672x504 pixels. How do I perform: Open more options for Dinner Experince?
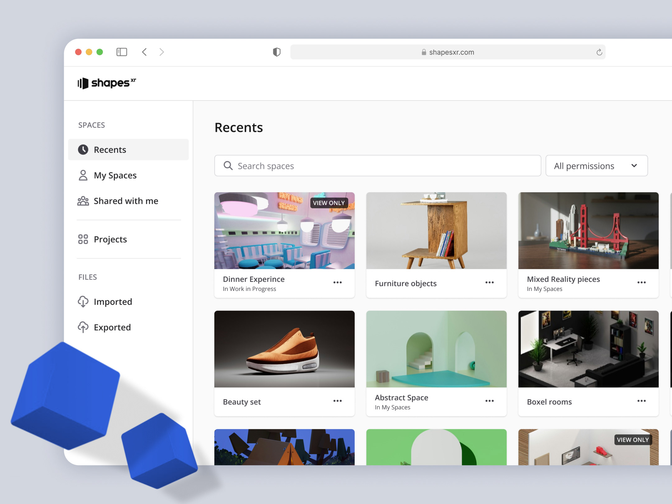click(338, 282)
